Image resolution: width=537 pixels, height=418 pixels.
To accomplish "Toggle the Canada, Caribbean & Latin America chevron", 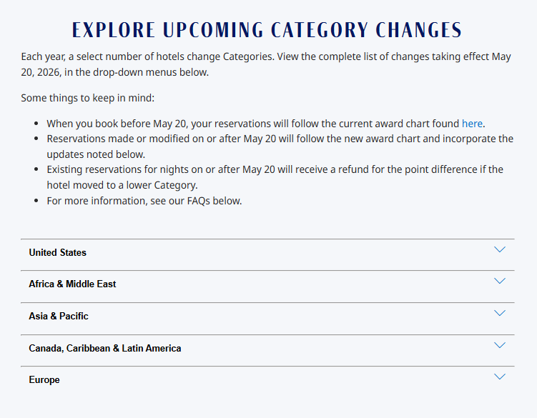I will [x=500, y=345].
